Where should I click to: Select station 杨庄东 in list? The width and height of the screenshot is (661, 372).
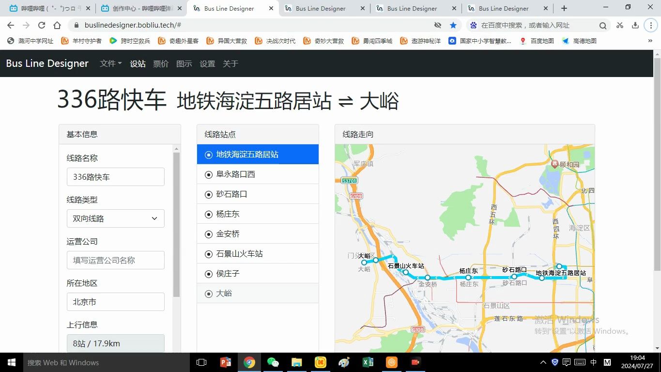pyautogui.click(x=258, y=214)
